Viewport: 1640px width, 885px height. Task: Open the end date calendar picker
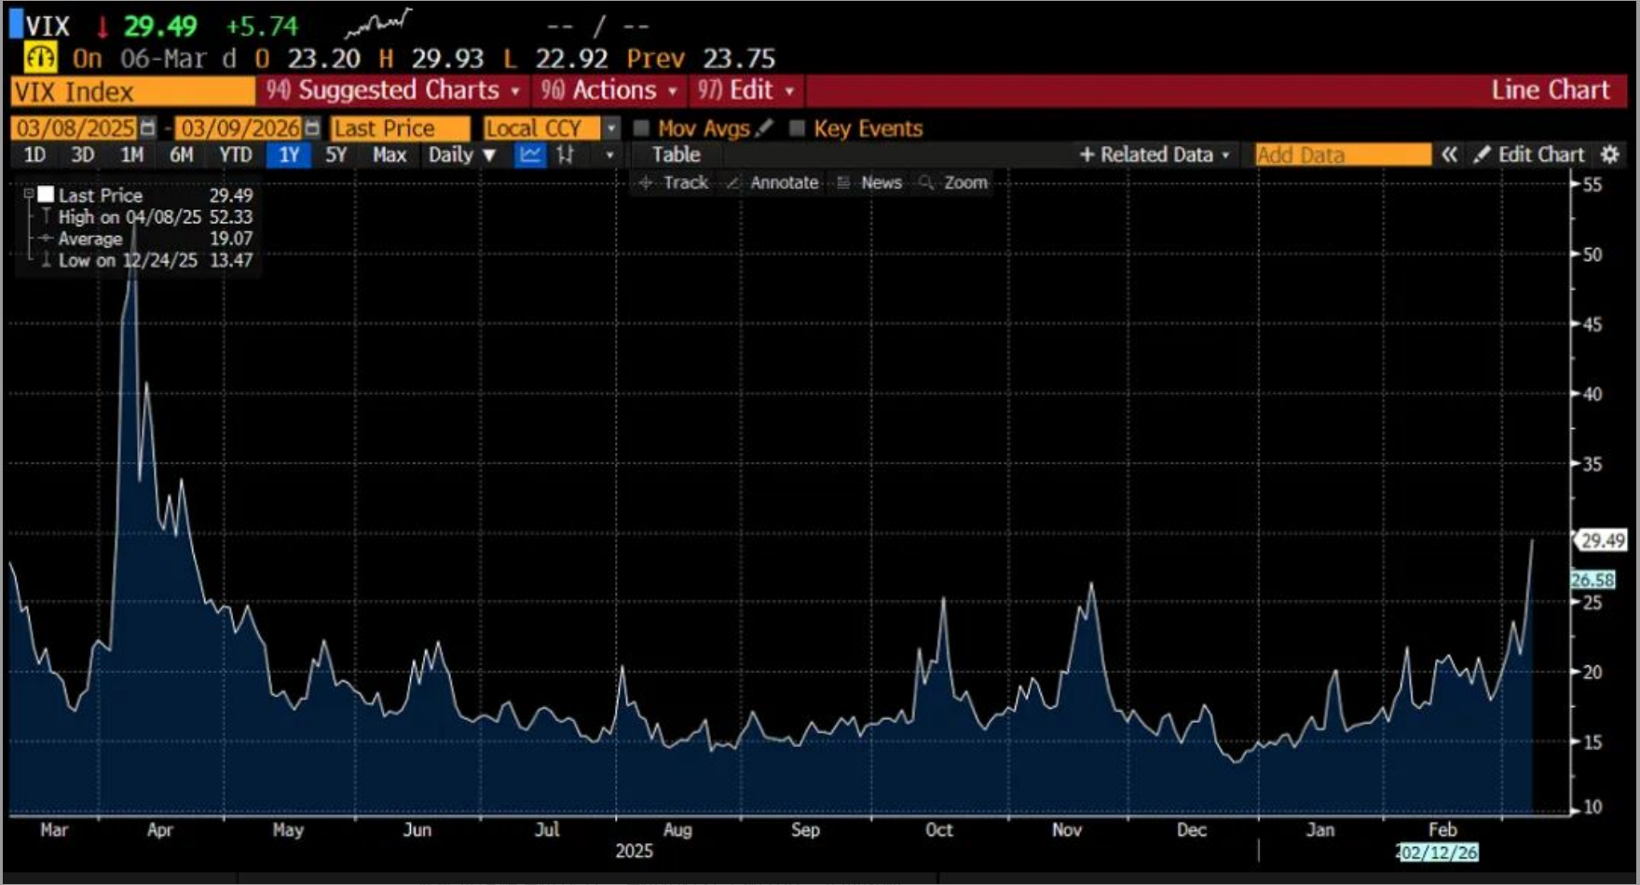(x=312, y=128)
